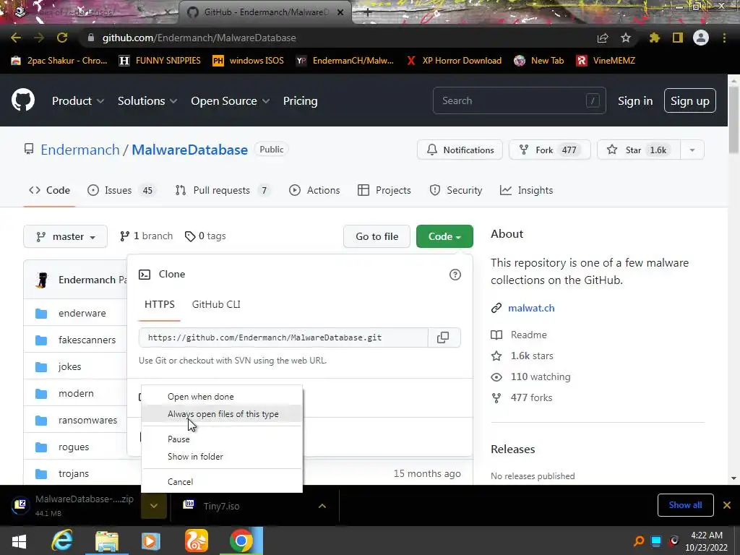
Task: Open Tiny7.iso download options chevron
Action: (x=322, y=506)
